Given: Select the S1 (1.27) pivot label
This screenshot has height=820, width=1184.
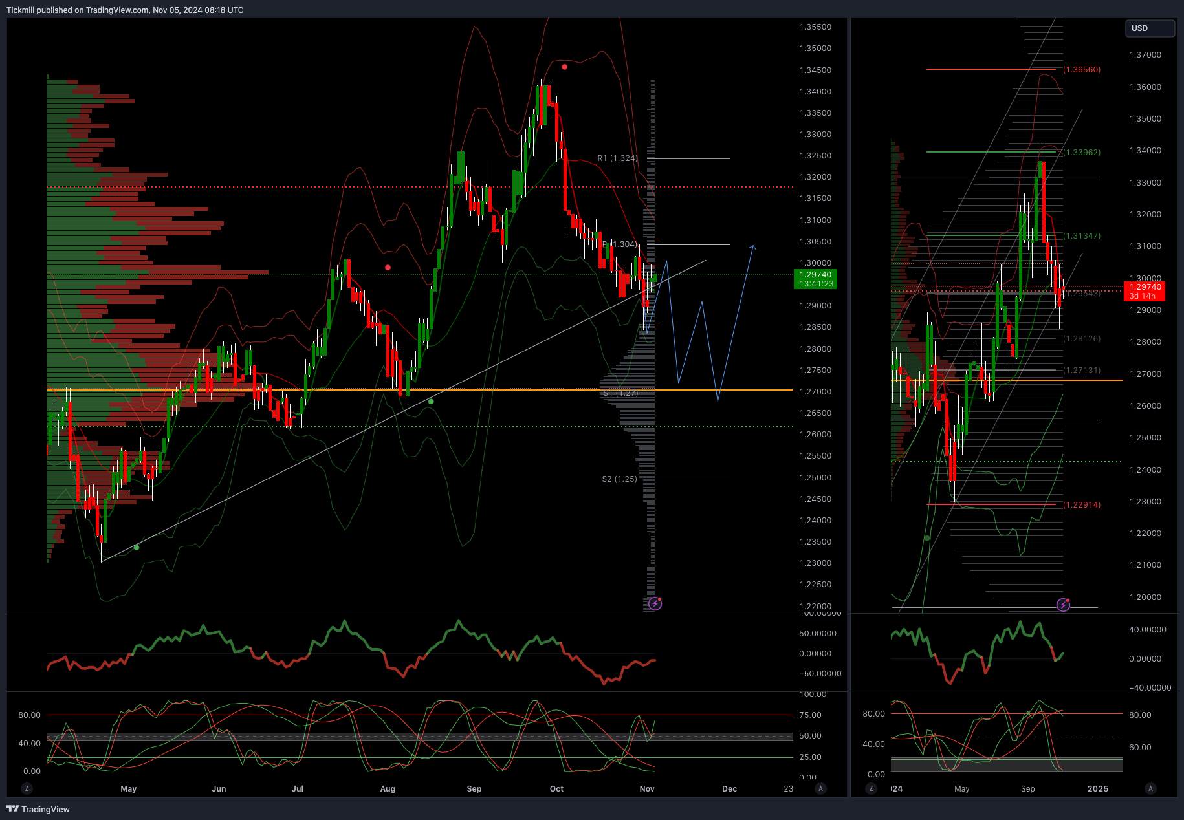Looking at the screenshot, I should click(620, 393).
